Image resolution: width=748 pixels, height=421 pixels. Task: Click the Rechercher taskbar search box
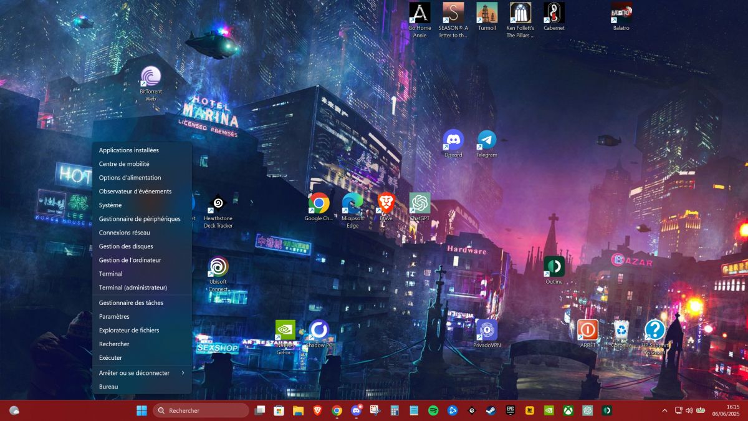pyautogui.click(x=201, y=410)
